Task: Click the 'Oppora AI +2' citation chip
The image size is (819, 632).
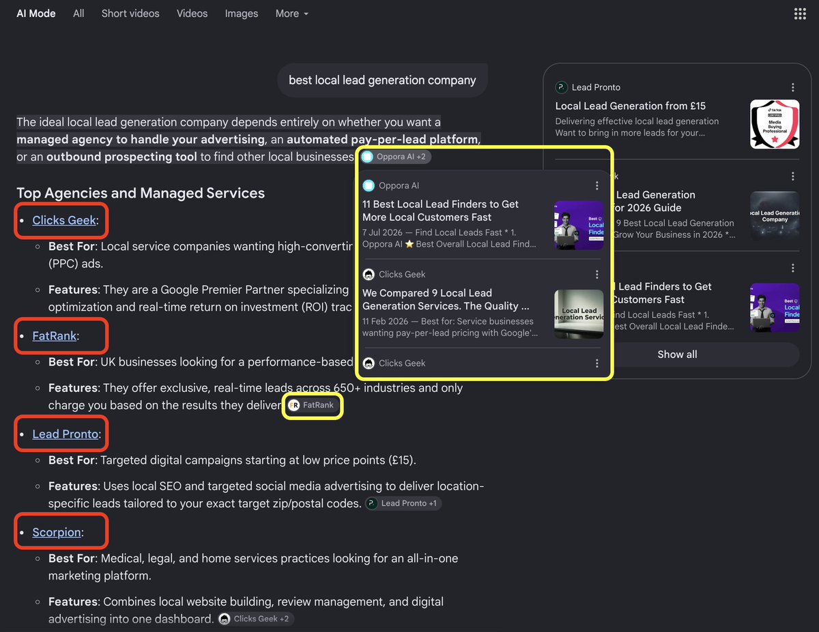Action: click(x=396, y=157)
